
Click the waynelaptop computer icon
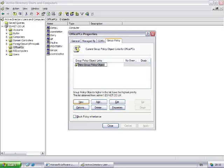click(x=48, y=54)
